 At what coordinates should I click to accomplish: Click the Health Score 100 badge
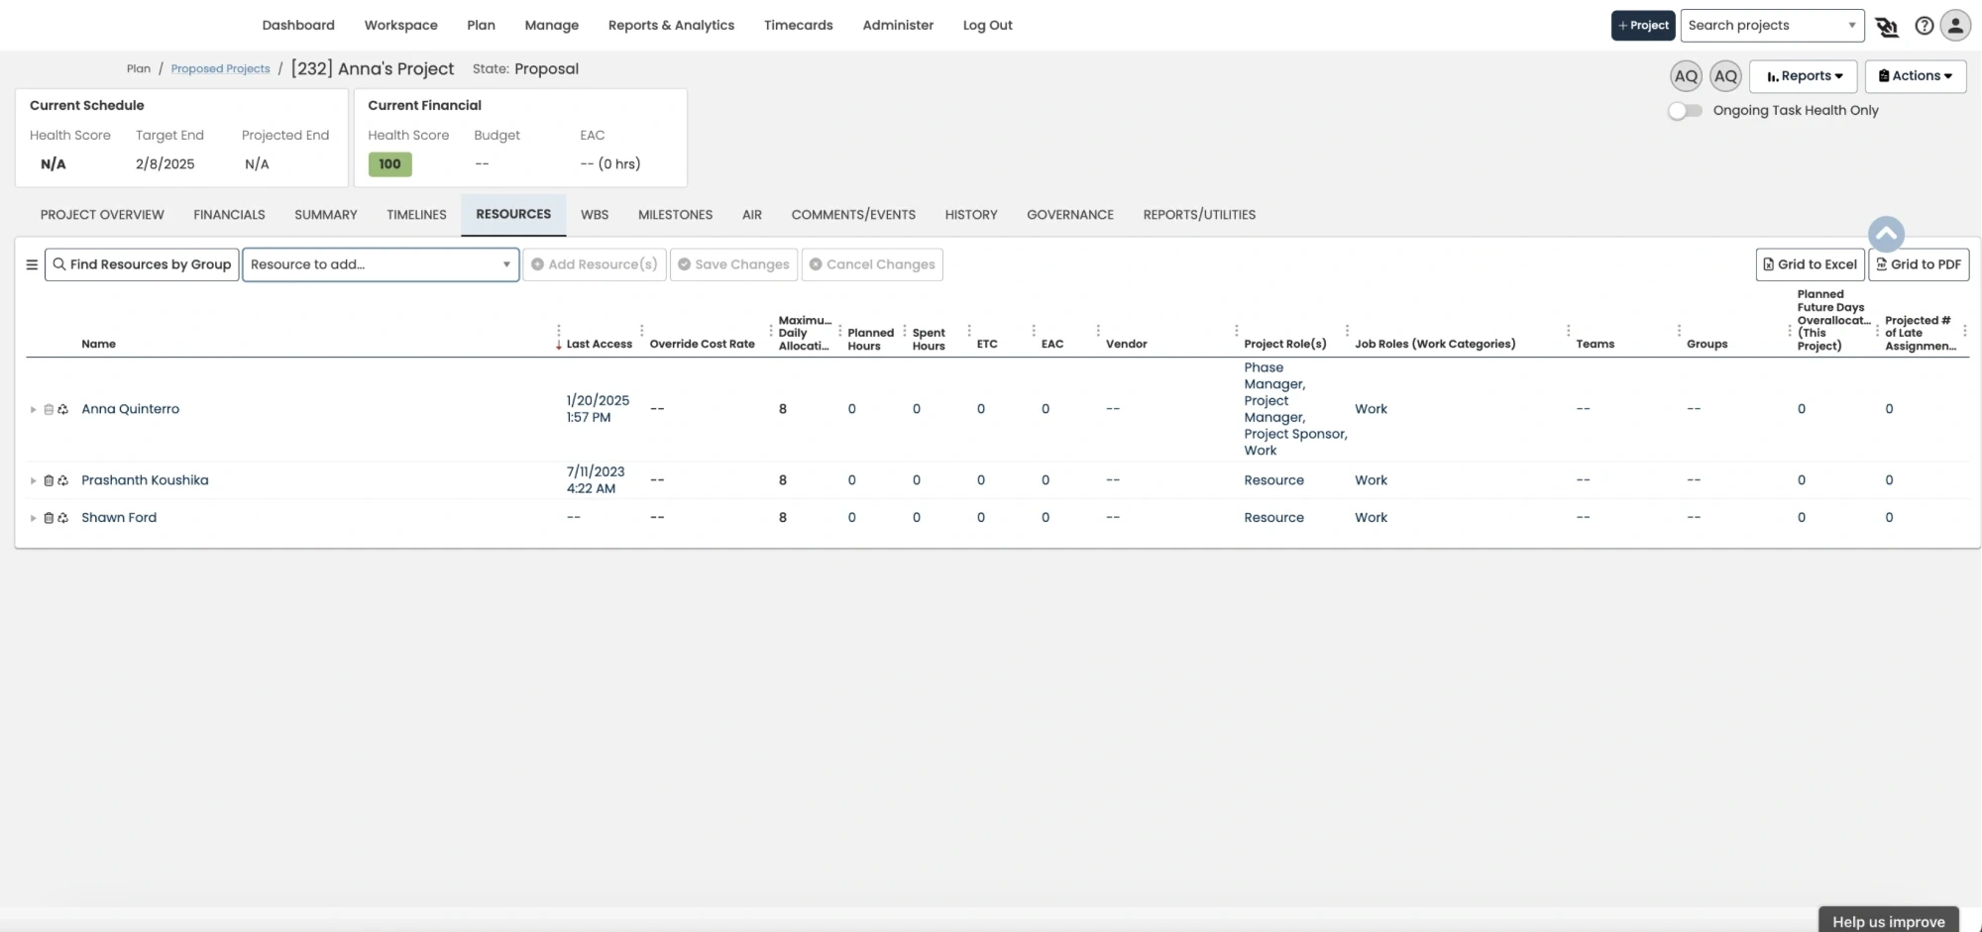pos(389,164)
